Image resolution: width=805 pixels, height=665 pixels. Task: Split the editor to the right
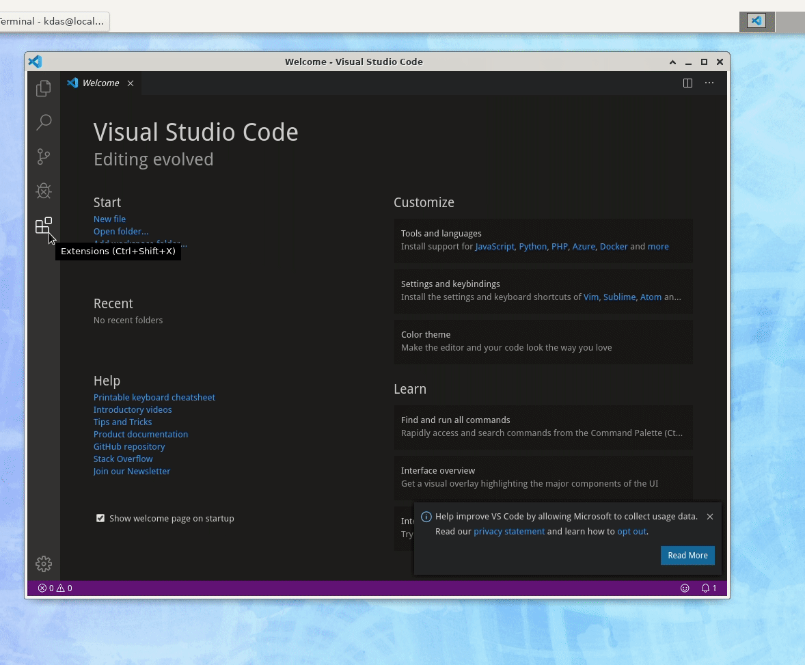[x=687, y=83]
